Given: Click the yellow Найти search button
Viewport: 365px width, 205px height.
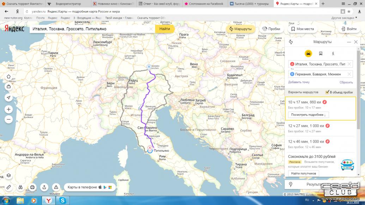Looking at the screenshot, I should pyautogui.click(x=165, y=29).
